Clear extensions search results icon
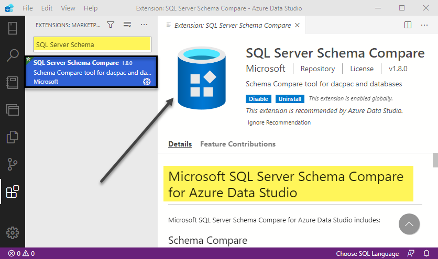This screenshot has width=438, height=259. (127, 25)
